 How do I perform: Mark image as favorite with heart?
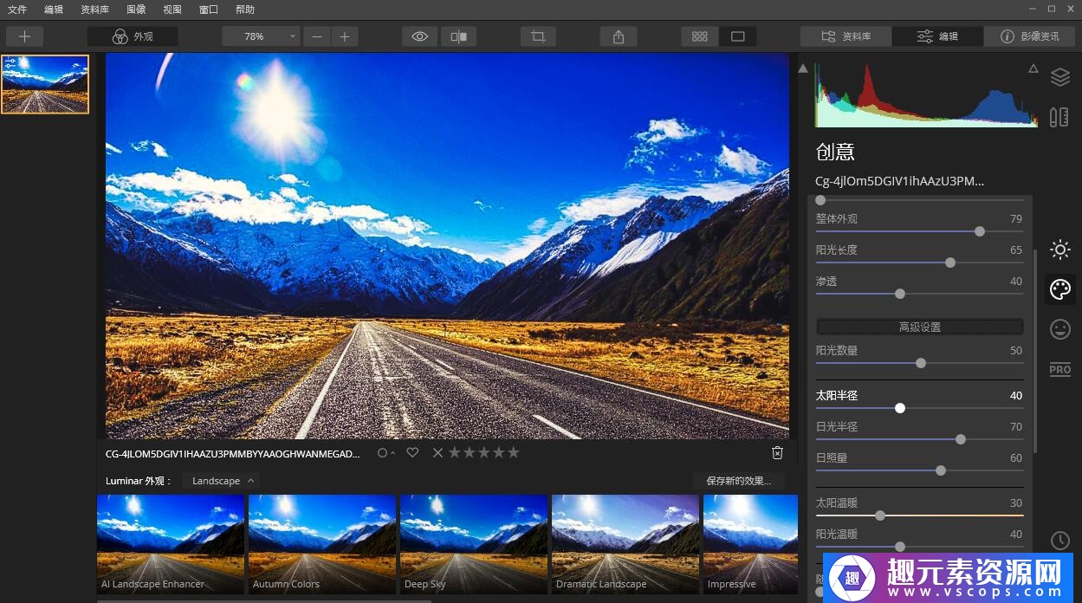coord(412,452)
